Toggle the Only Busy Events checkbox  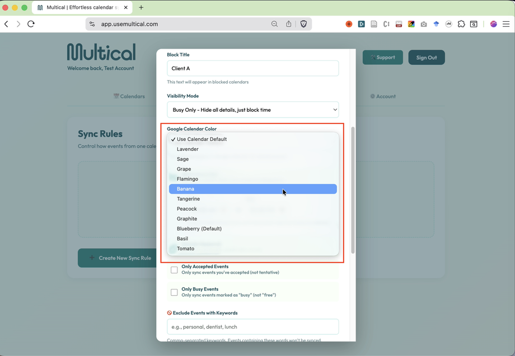[174, 292]
